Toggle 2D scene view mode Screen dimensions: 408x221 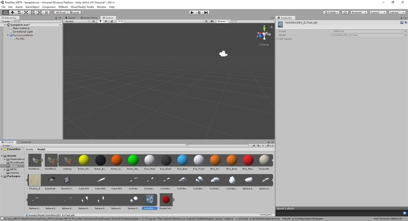(94, 21)
